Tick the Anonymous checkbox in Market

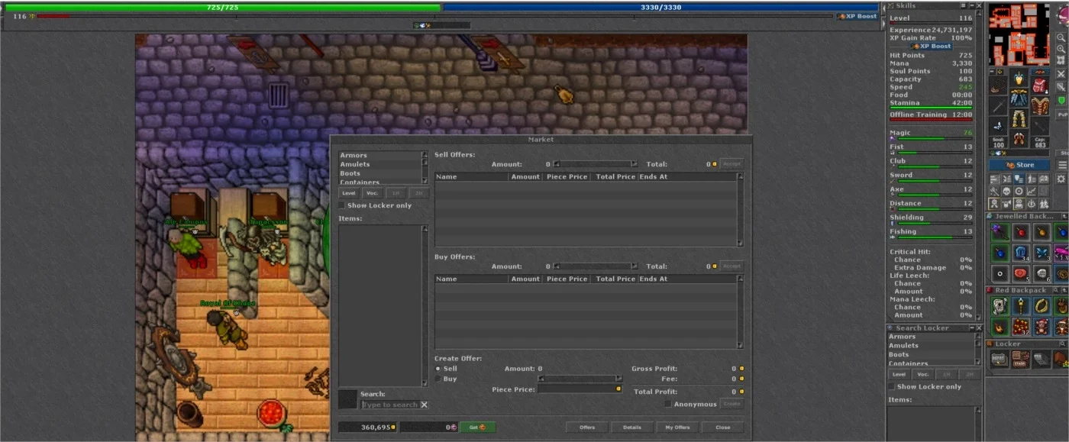(668, 404)
